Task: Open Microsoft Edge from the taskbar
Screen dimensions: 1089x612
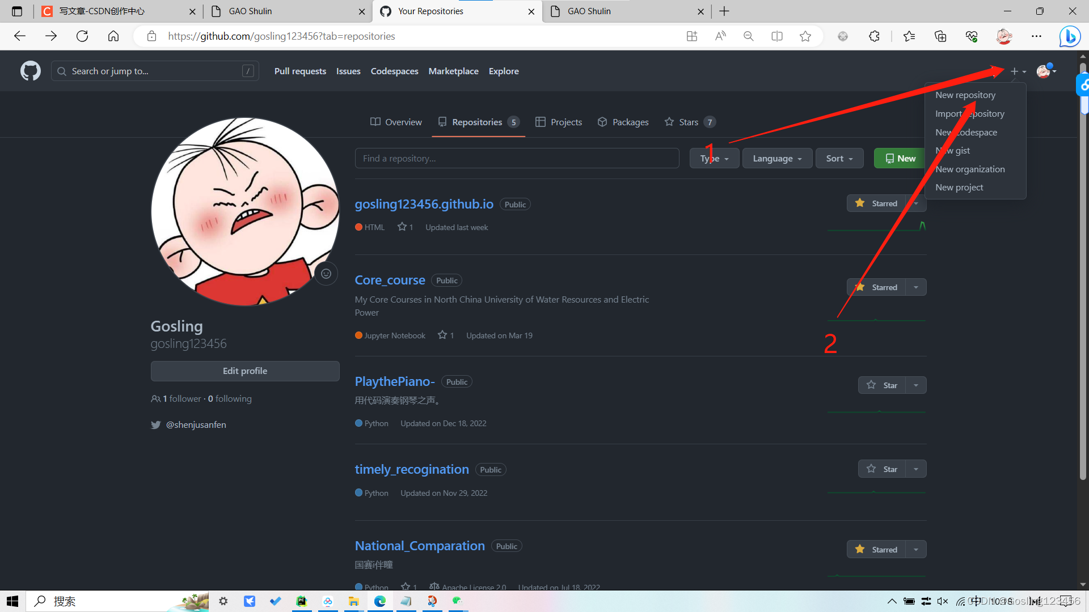Action: pyautogui.click(x=380, y=601)
